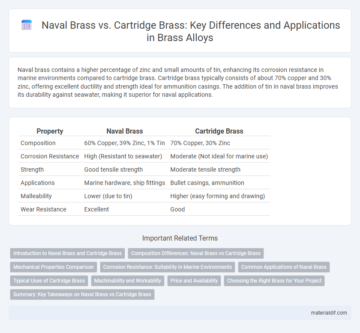
Task: Click the 'Excellent' cell
Action: pos(125,209)
